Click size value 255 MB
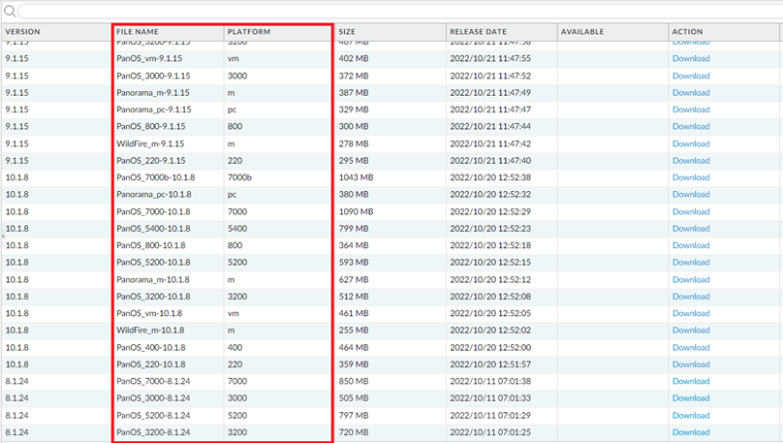 pos(354,331)
